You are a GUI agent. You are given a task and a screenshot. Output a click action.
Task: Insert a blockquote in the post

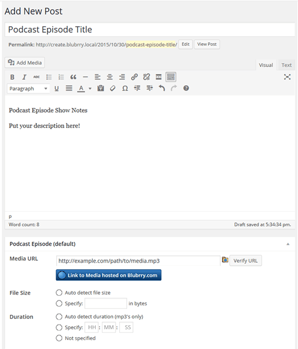coord(73,77)
